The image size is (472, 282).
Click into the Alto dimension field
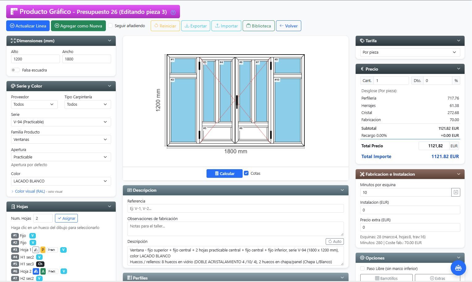35,59
